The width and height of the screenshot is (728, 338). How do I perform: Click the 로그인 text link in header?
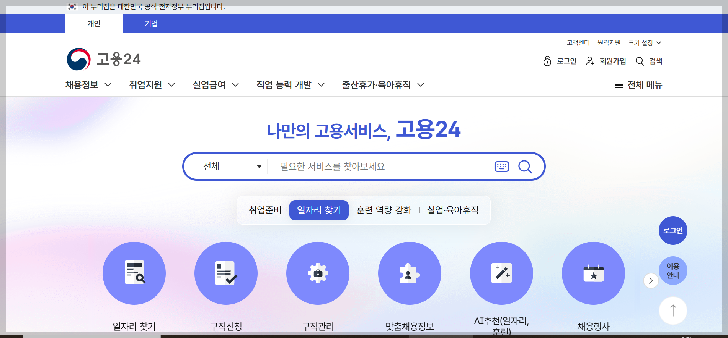point(566,61)
